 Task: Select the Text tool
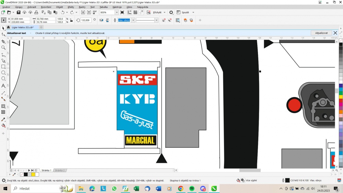point(3,86)
